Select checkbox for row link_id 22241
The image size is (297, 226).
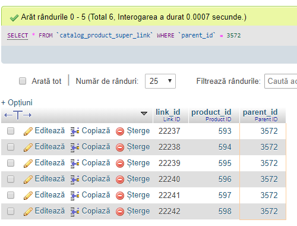click(x=11, y=195)
